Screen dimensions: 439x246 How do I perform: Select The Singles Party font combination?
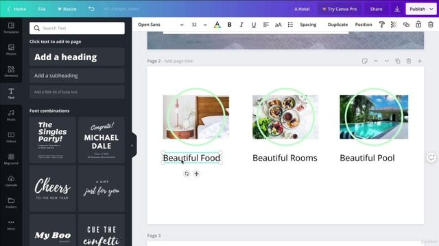[x=53, y=140]
